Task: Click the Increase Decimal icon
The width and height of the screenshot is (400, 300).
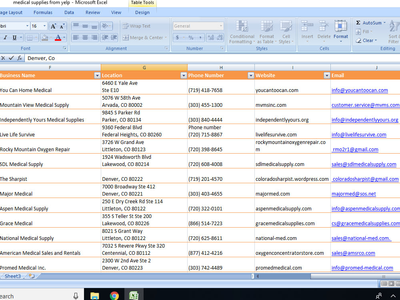Action: tap(211, 38)
